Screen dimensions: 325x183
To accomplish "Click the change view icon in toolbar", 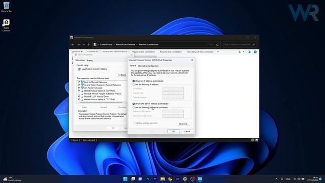I will (240, 52).
